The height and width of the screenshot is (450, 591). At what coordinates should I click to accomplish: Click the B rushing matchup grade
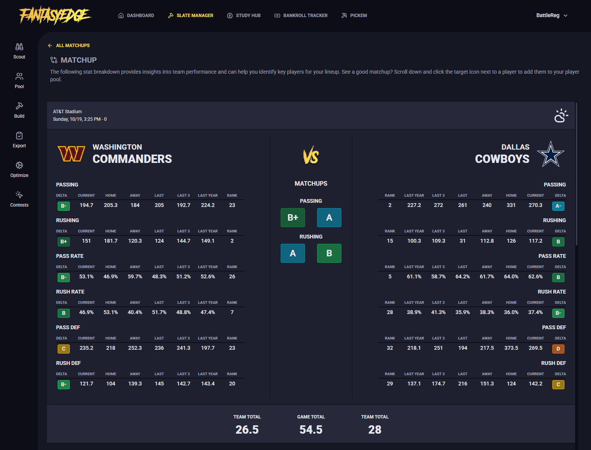pyautogui.click(x=329, y=253)
